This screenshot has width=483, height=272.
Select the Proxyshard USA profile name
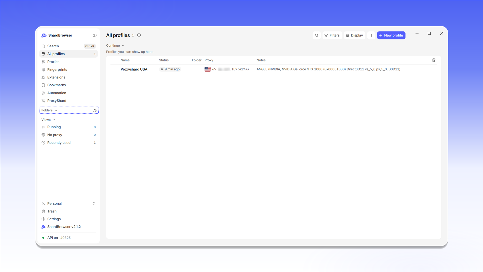134,69
